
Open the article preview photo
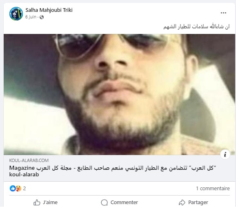[119, 94]
